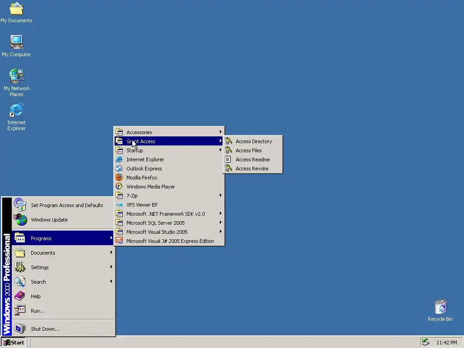
Task: Launch Mozilla Firefox from Programs menu
Action: click(169, 177)
